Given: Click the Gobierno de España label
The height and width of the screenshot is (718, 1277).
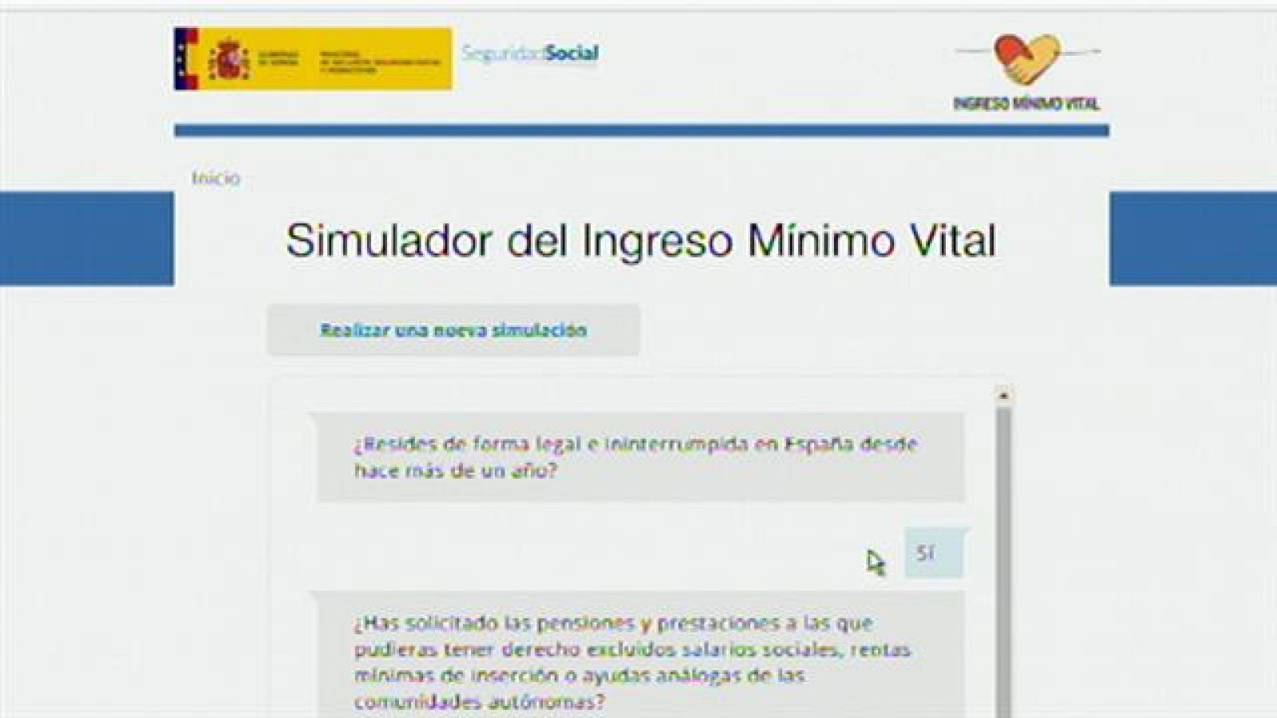Looking at the screenshot, I should tap(278, 59).
